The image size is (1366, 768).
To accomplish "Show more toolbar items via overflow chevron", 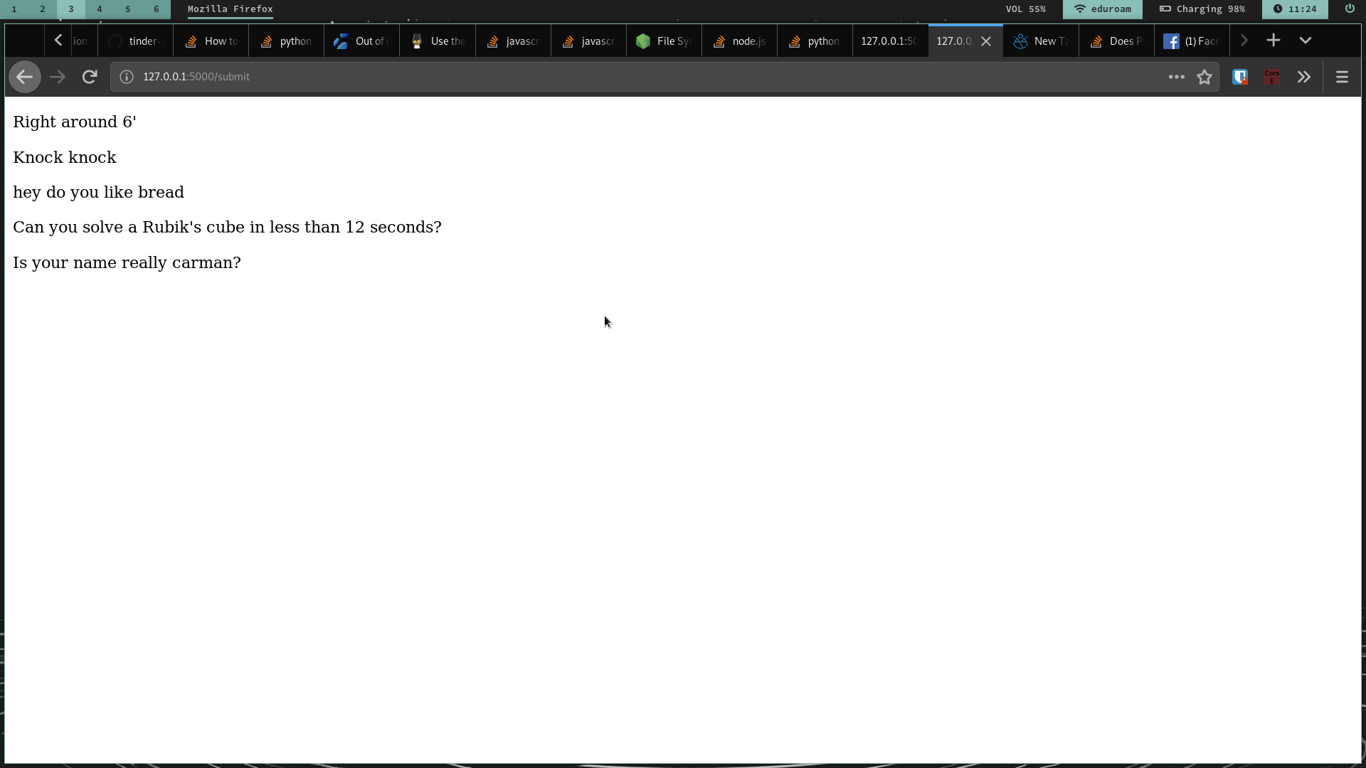I will pos(1303,77).
